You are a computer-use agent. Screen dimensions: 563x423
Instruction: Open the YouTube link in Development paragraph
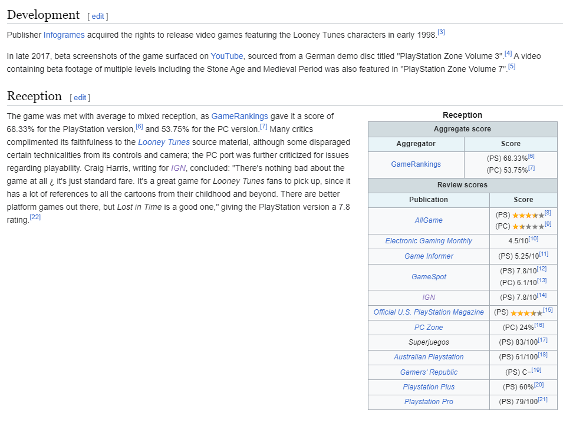226,56
